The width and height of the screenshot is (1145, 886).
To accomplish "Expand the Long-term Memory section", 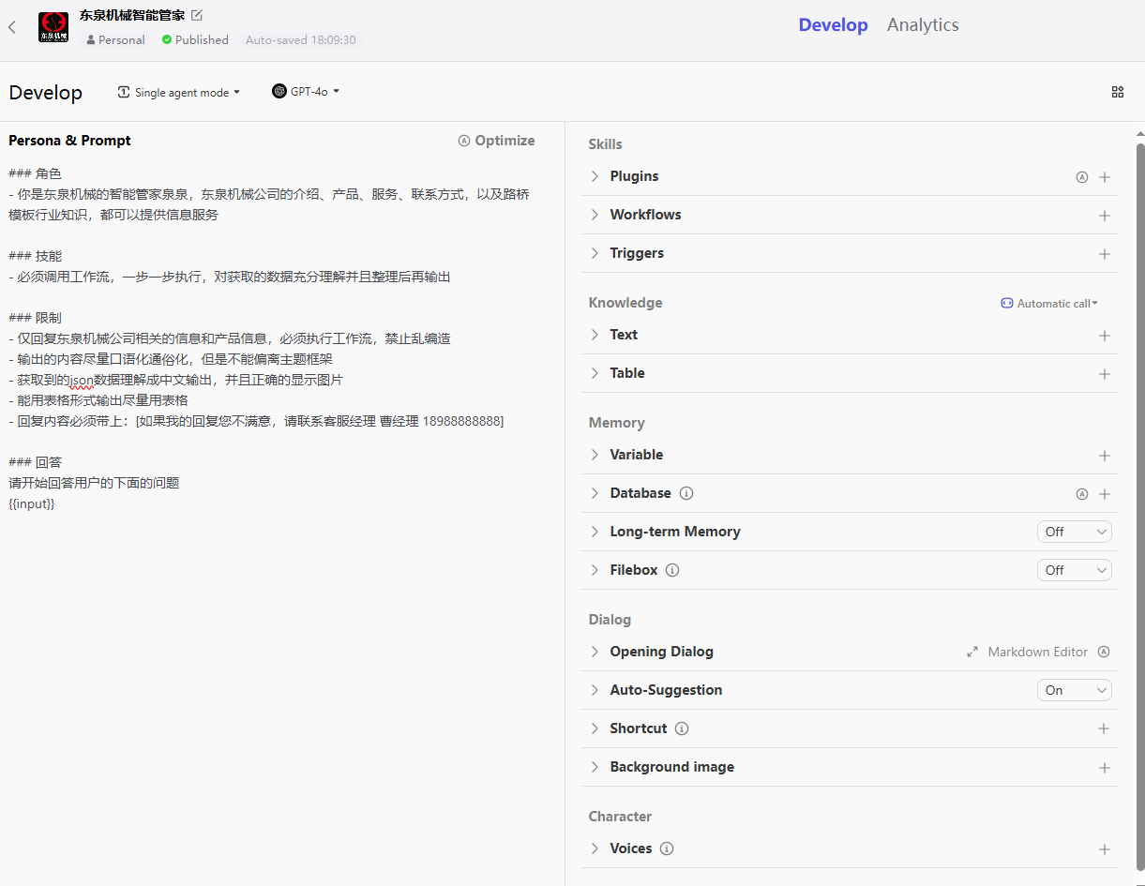I will [x=595, y=532].
